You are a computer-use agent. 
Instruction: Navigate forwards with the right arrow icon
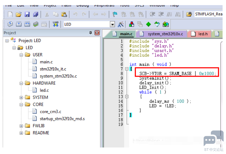click(104, 14)
